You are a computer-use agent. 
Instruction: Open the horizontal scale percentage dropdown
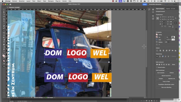click(173, 22)
